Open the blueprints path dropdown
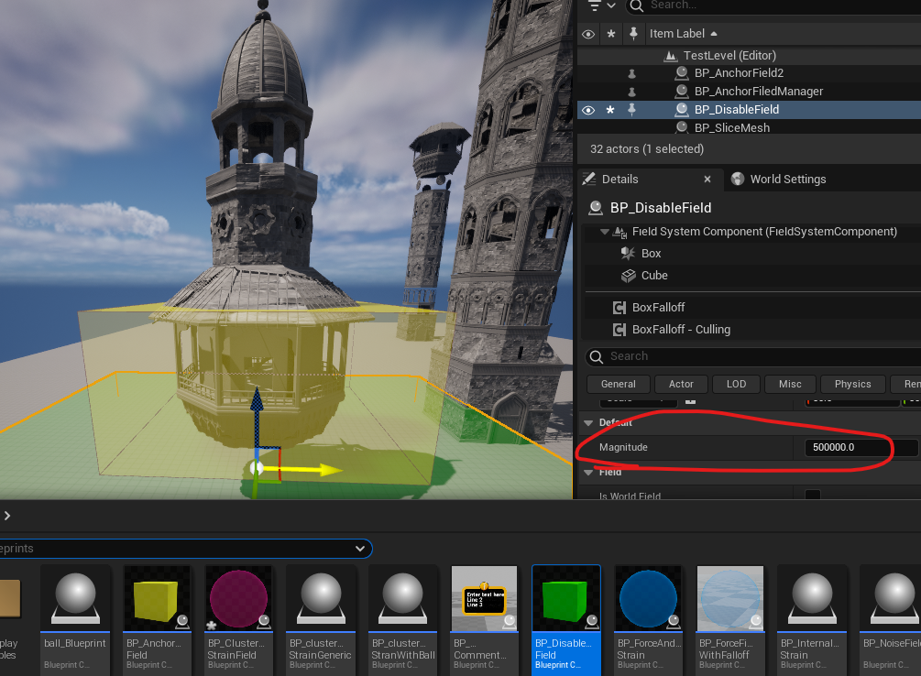Screen dimensions: 921x676 pyautogui.click(x=359, y=549)
